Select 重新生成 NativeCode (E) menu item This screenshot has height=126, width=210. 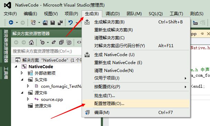[136, 63]
